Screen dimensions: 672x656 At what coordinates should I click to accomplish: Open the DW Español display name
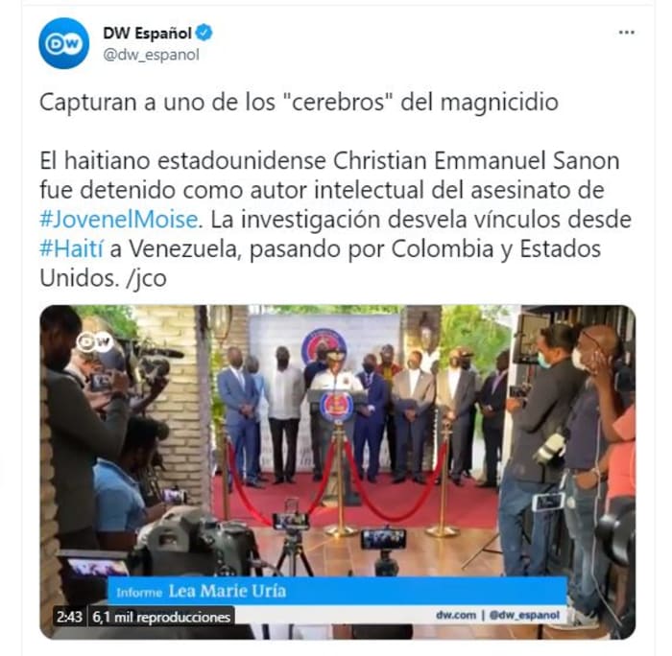click(x=147, y=33)
